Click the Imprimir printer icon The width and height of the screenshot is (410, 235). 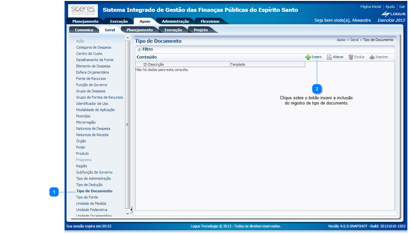[372, 57]
